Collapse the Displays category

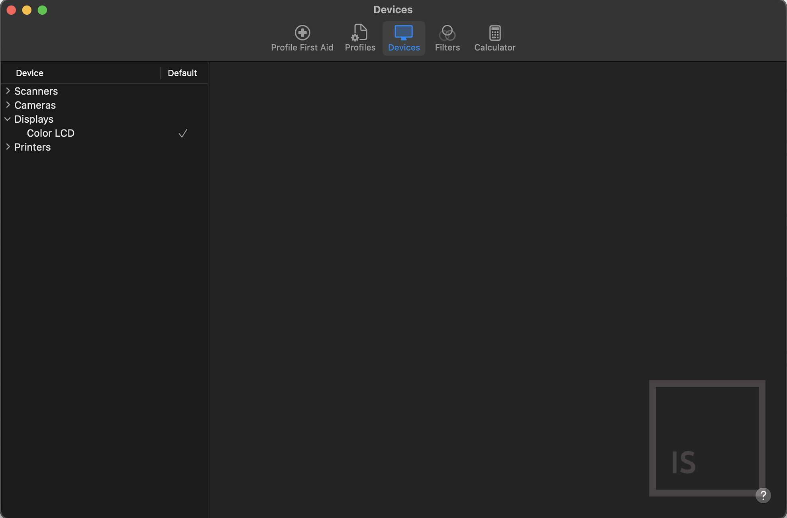click(7, 119)
